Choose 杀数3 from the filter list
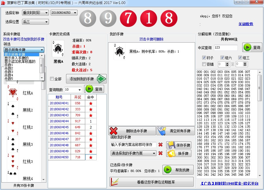 [9, 72]
